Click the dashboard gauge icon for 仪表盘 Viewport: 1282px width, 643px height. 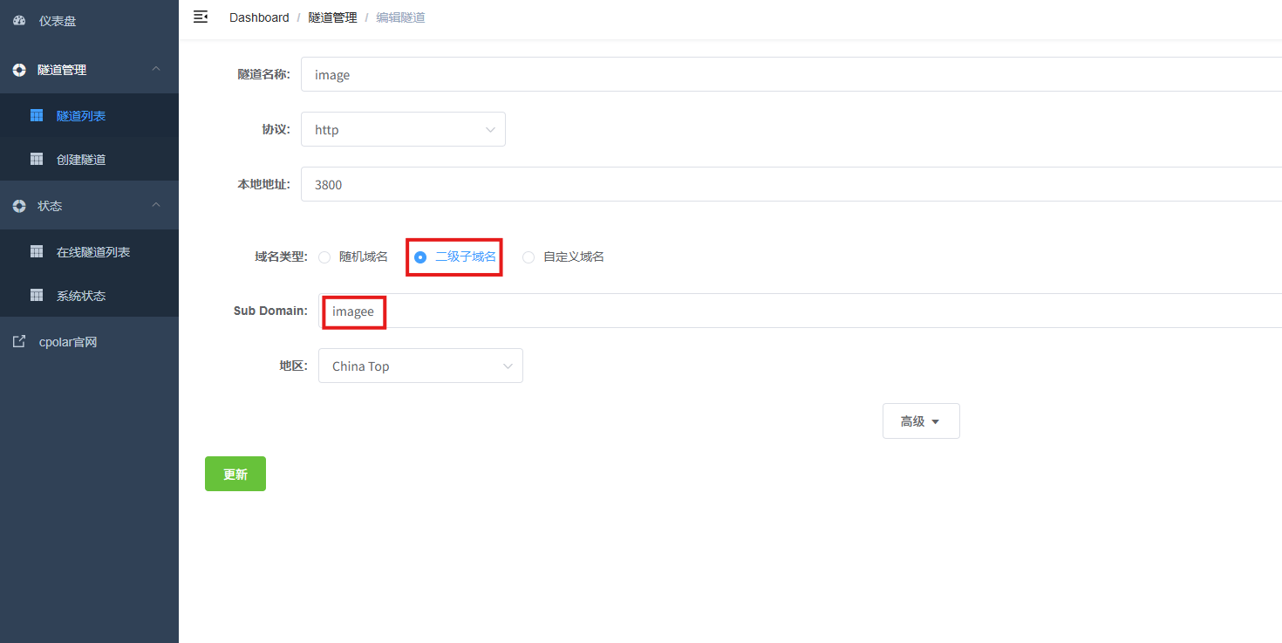(19, 21)
